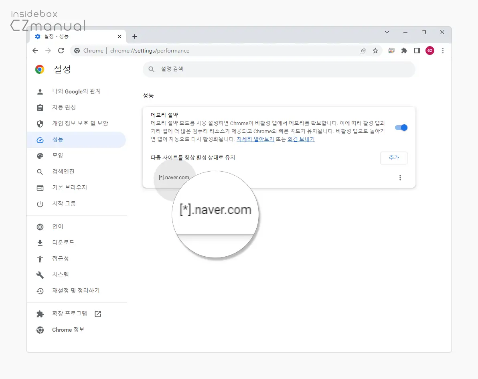Click the Chrome logo beside 설정 heading

[x=40, y=69]
